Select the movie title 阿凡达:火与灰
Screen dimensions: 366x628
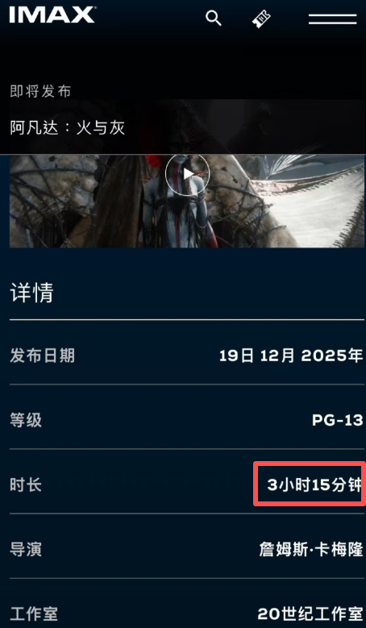point(67,128)
